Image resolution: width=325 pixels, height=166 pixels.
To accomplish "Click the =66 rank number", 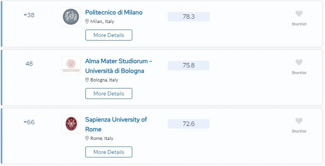I will click(29, 122).
